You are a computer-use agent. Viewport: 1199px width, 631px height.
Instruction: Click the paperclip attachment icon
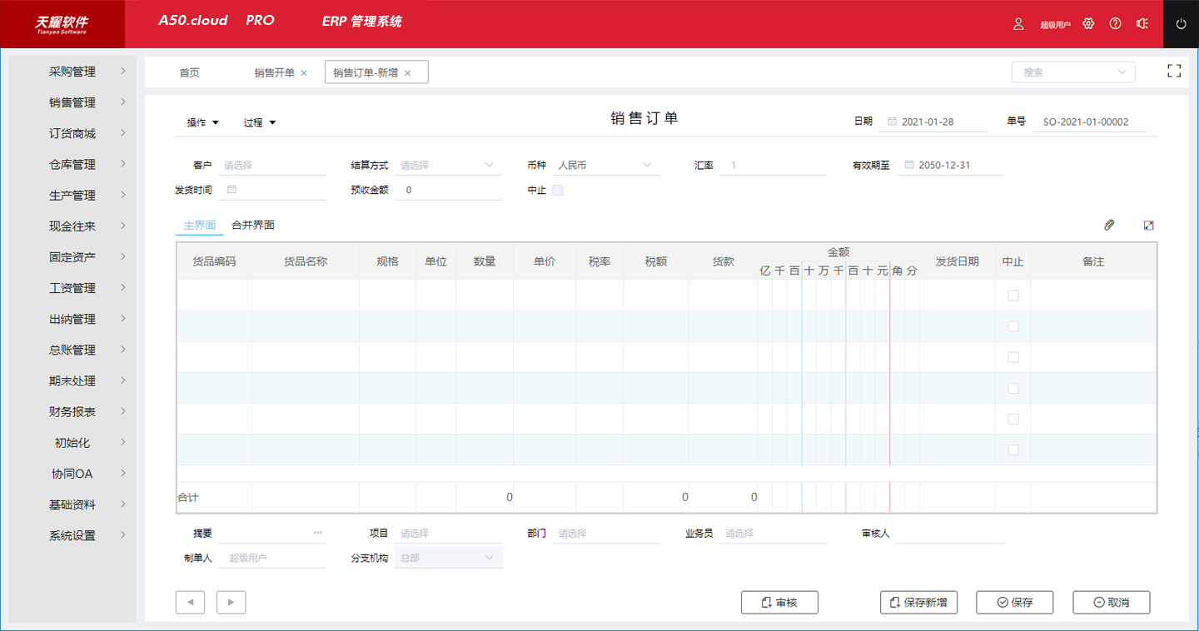(1109, 225)
